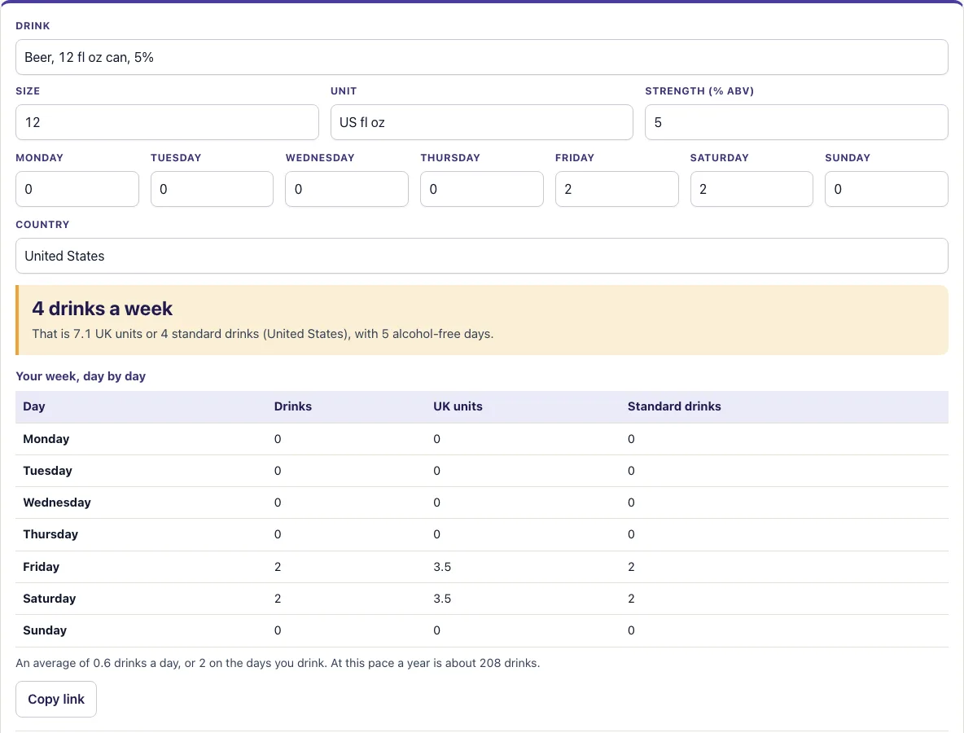This screenshot has width=964, height=733.
Task: Click the UNIT field label
Action: coord(344,91)
